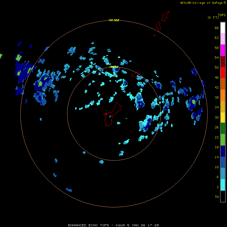This screenshot has width=227, height=227.
Task: Click the gold legend swatch
Action: [x=223, y=106]
